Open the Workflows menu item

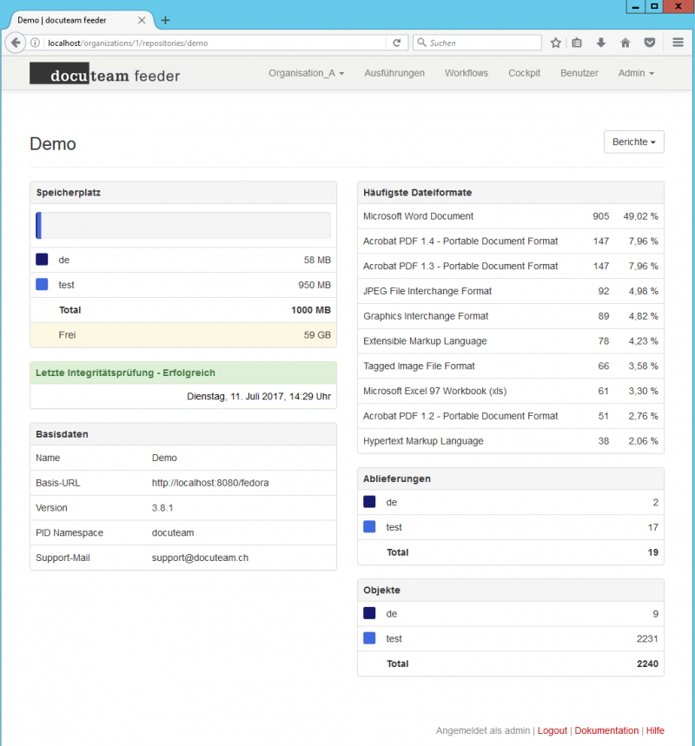[x=466, y=73]
